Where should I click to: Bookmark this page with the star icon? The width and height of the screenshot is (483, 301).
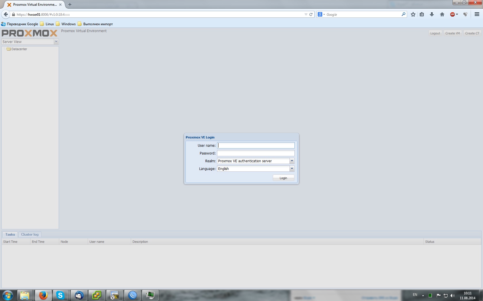(413, 14)
